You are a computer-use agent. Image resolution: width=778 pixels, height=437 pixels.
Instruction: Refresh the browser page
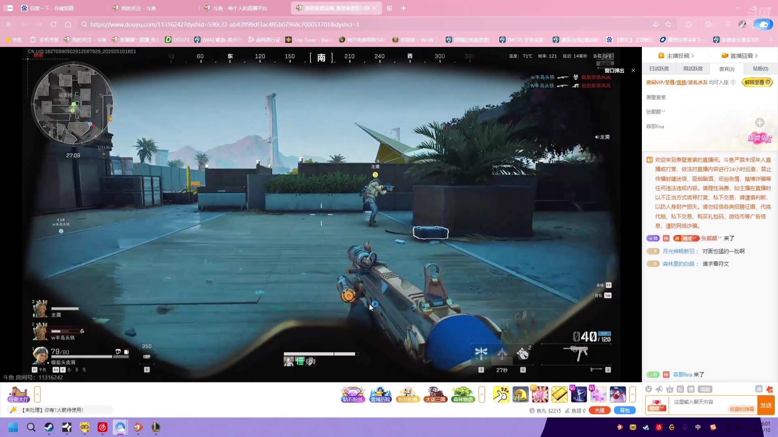[x=53, y=24]
